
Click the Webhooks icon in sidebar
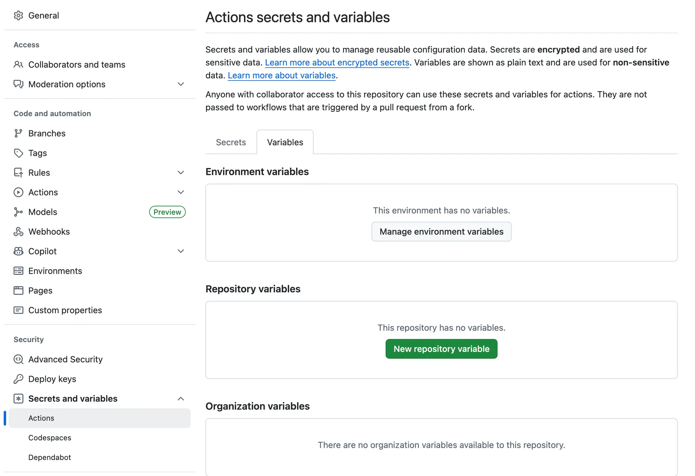tap(18, 232)
